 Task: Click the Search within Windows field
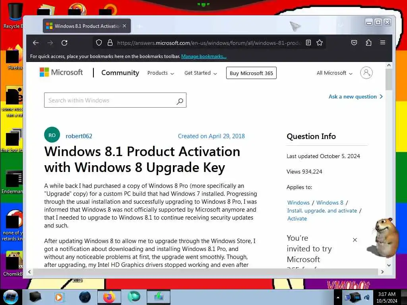click(115, 100)
